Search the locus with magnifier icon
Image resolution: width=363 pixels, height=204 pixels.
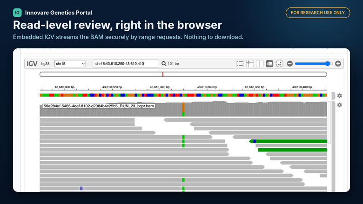pyautogui.click(x=164, y=64)
